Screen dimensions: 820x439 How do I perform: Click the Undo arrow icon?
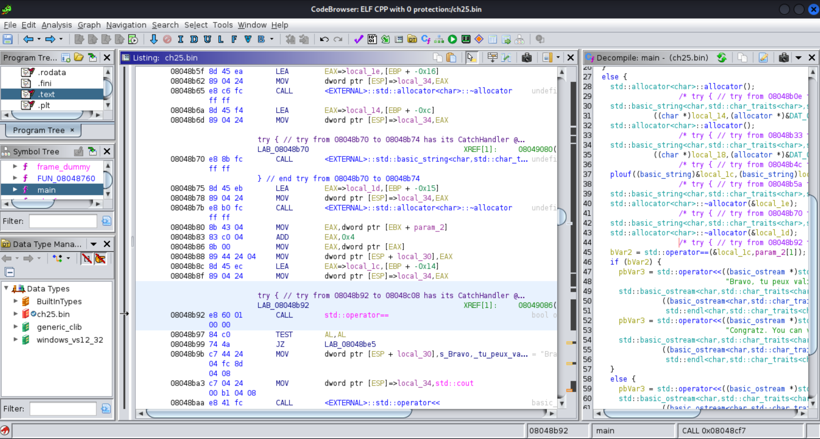[324, 39]
